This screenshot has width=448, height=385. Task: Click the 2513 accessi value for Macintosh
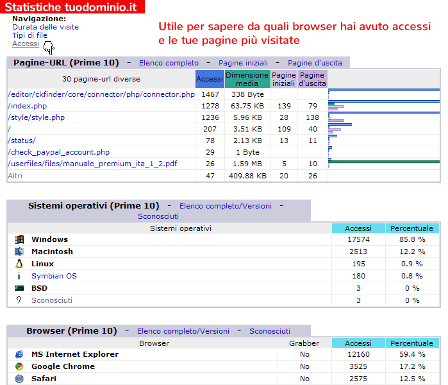click(358, 252)
